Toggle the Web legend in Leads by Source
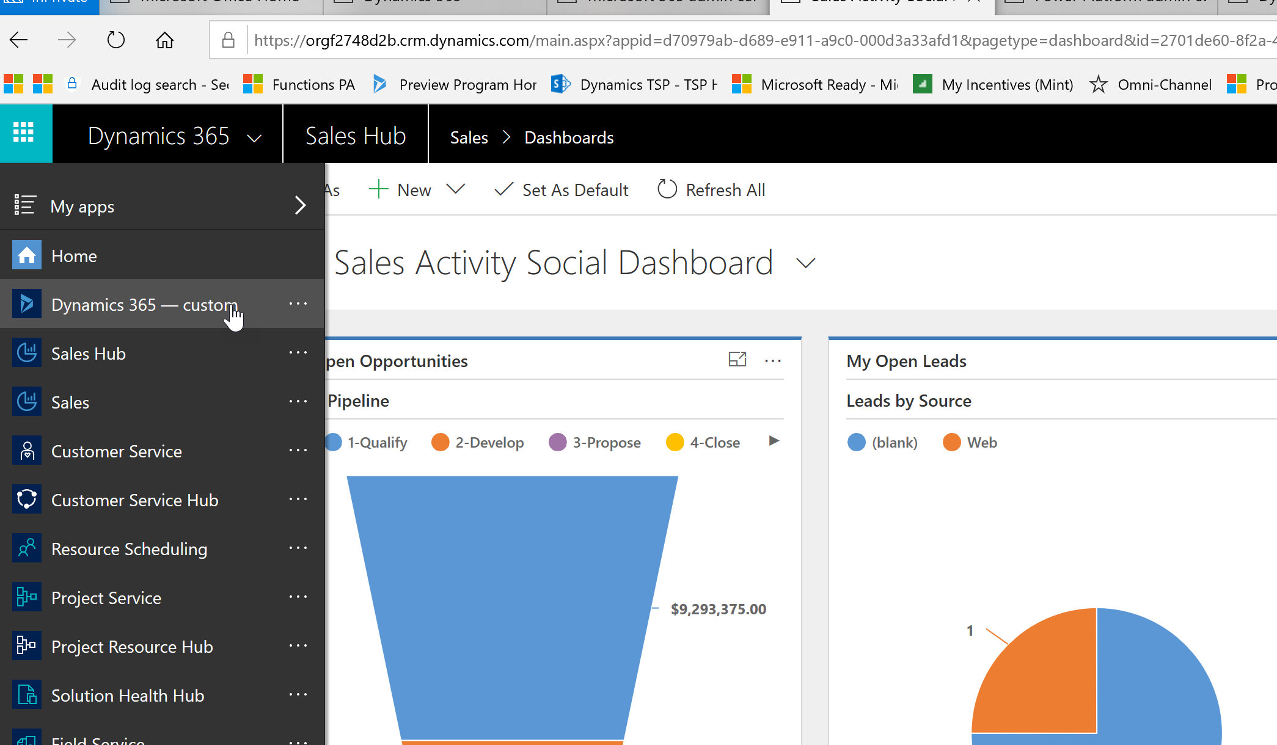The height and width of the screenshot is (745, 1277). click(970, 442)
